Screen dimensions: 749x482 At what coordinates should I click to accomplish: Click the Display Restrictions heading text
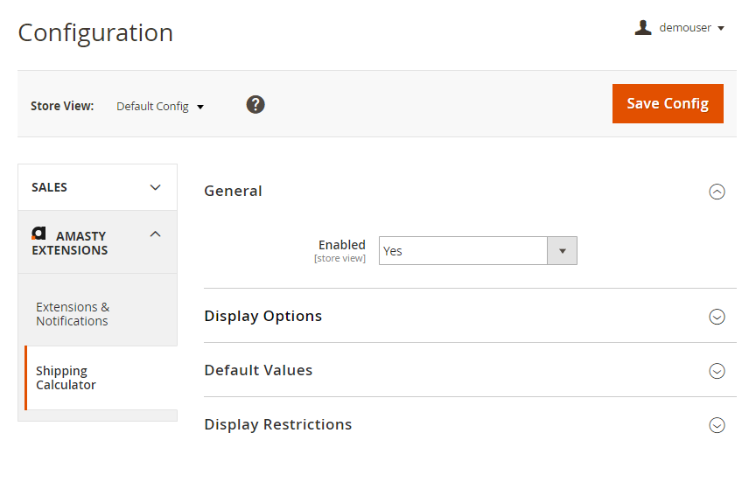click(x=277, y=424)
